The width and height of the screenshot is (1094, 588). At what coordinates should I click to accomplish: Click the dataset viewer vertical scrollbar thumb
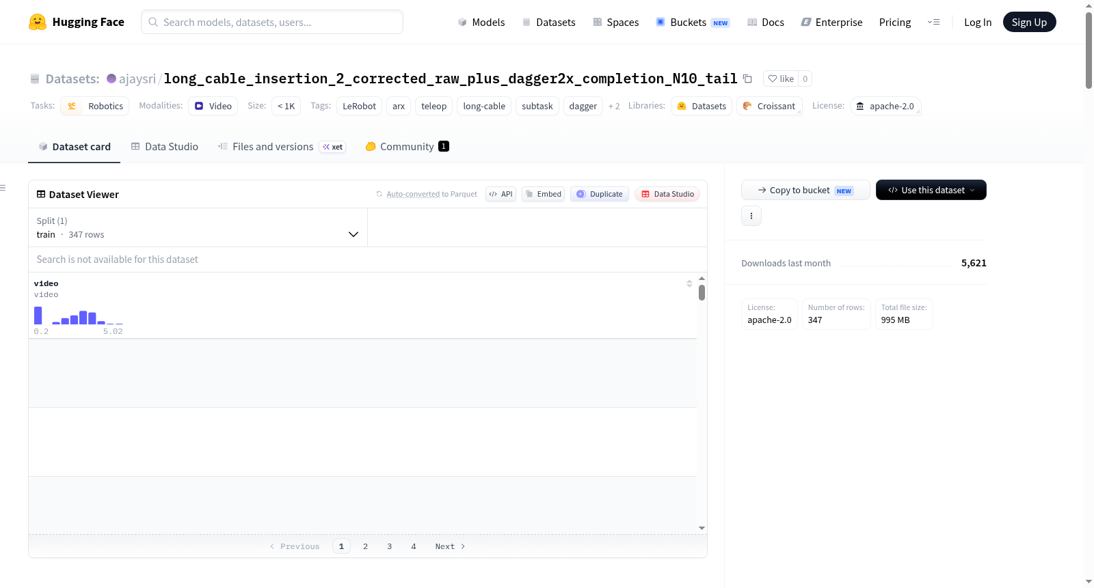point(702,292)
